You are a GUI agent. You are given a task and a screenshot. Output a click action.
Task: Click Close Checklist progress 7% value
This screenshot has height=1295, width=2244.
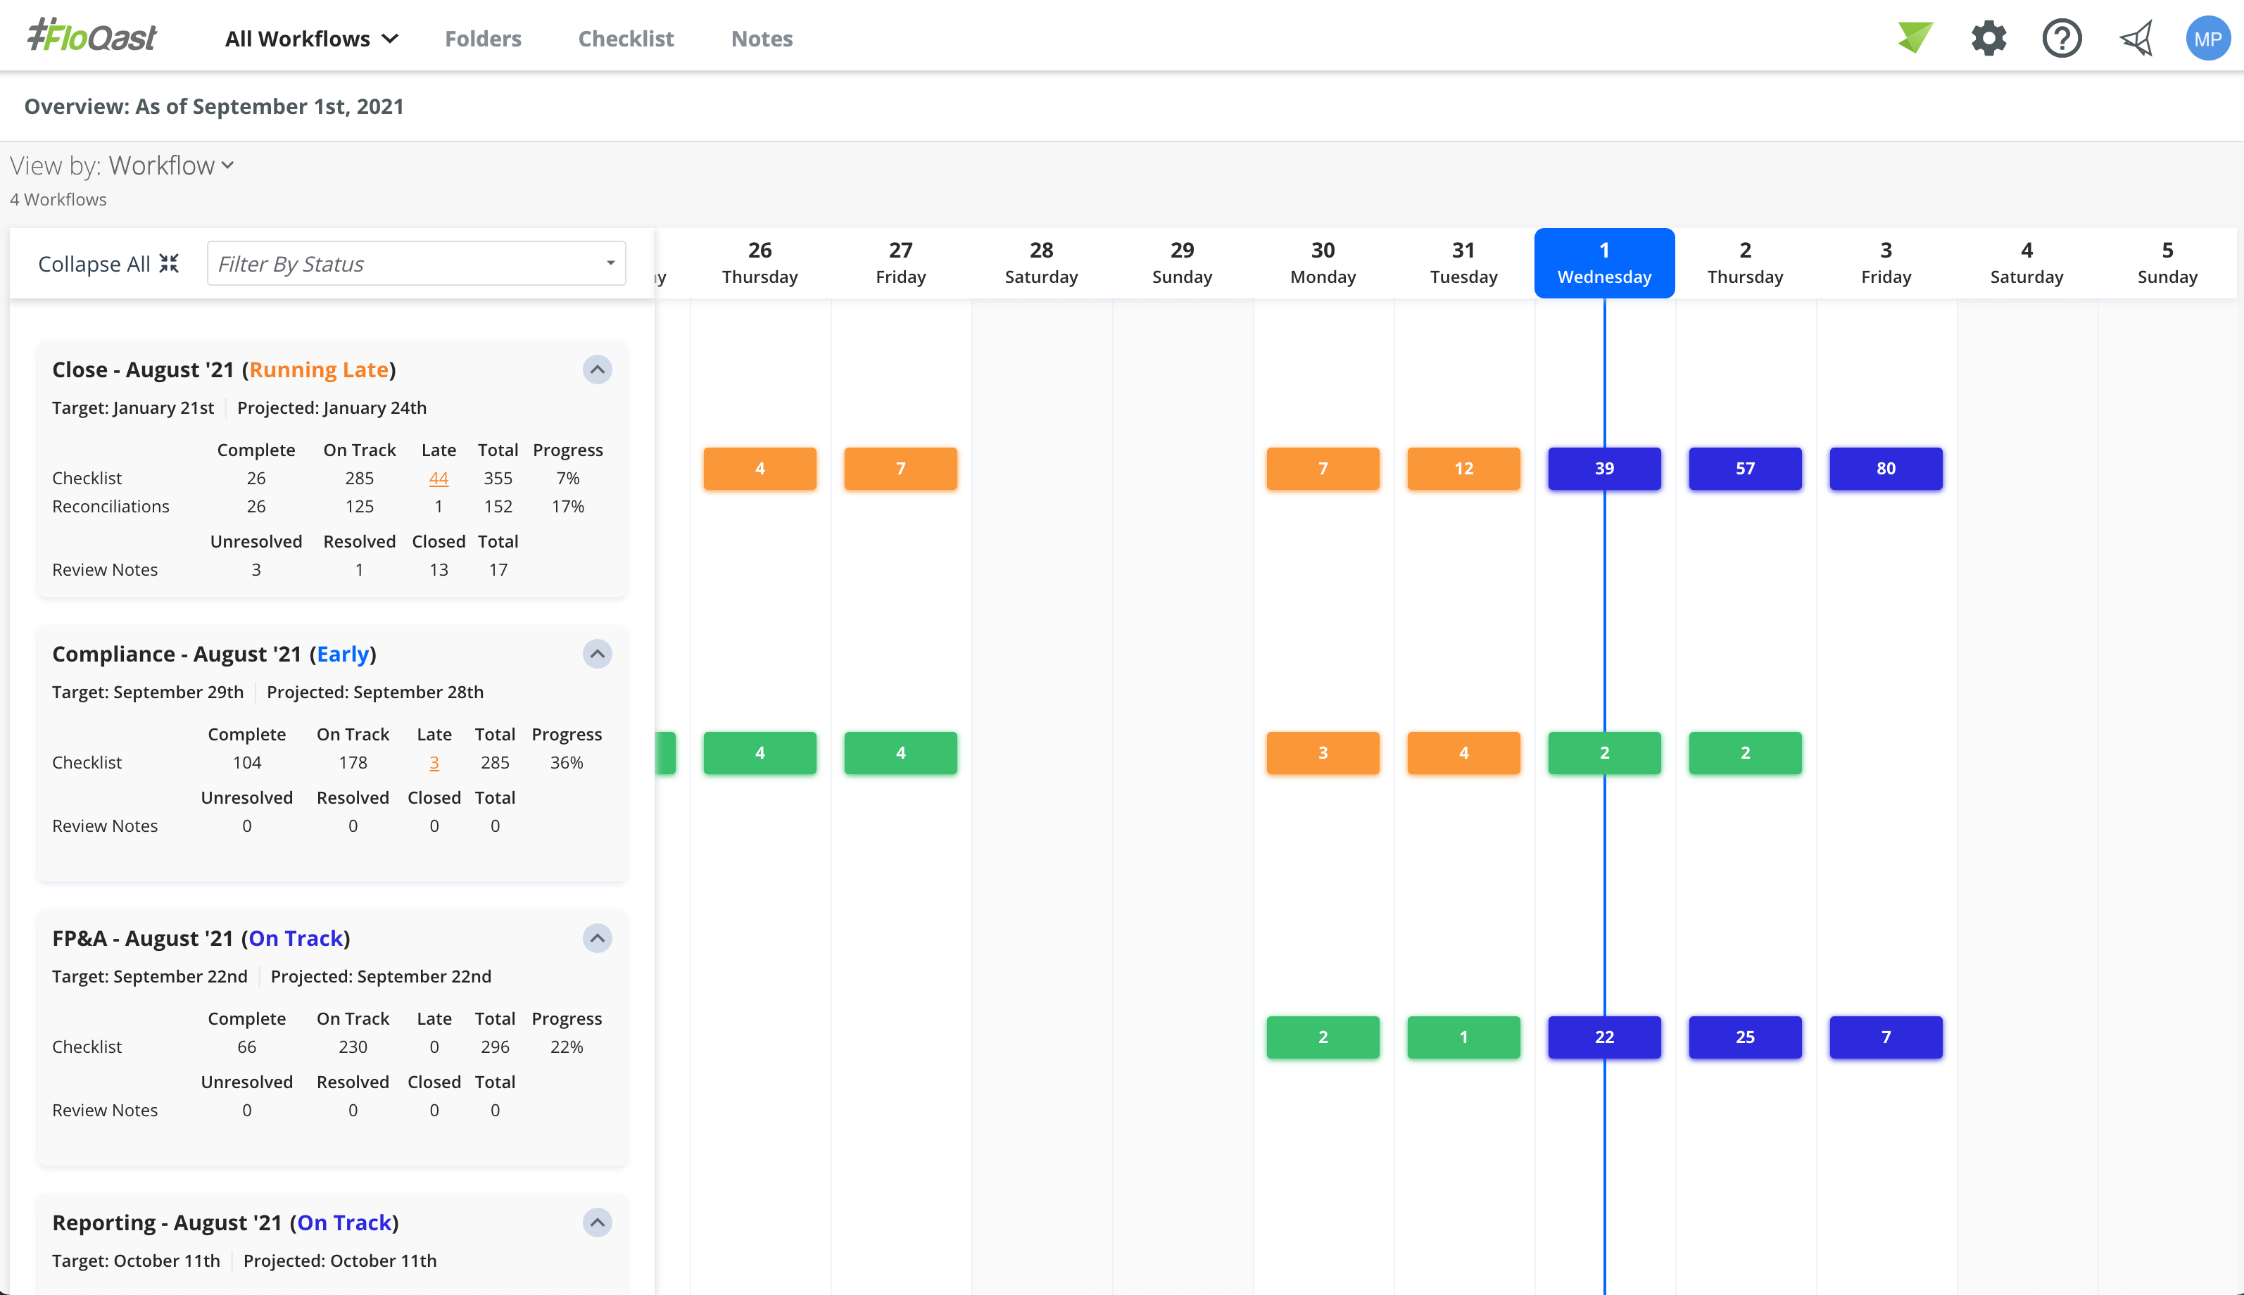pyautogui.click(x=567, y=479)
